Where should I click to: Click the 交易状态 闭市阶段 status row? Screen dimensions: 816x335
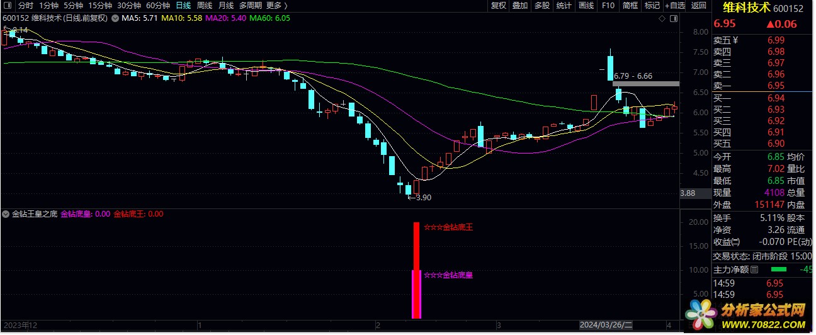(763, 256)
